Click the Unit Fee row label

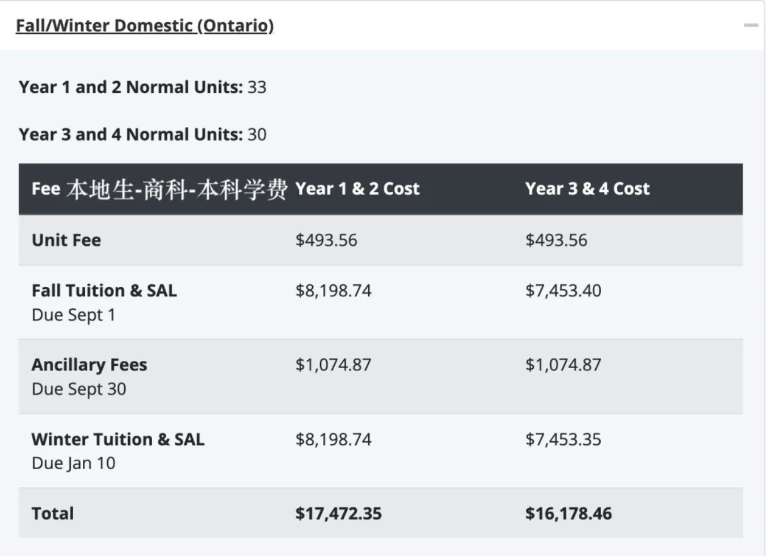coord(66,240)
